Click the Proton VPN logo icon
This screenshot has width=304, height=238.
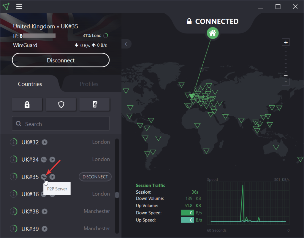(6, 7)
